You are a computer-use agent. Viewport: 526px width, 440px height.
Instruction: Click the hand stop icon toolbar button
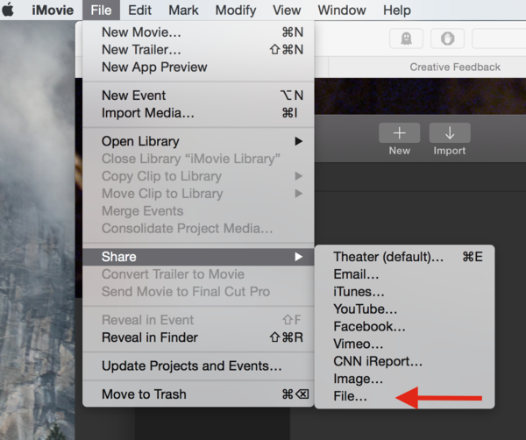[447, 39]
